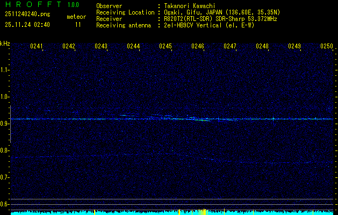The height and width of the screenshot is (215, 338).
Task: Click the meteor count value 11
Action: (x=78, y=25)
